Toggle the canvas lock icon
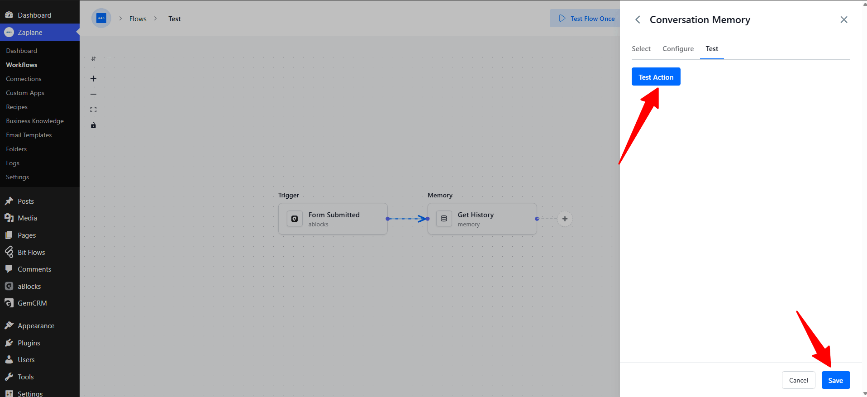 click(93, 125)
